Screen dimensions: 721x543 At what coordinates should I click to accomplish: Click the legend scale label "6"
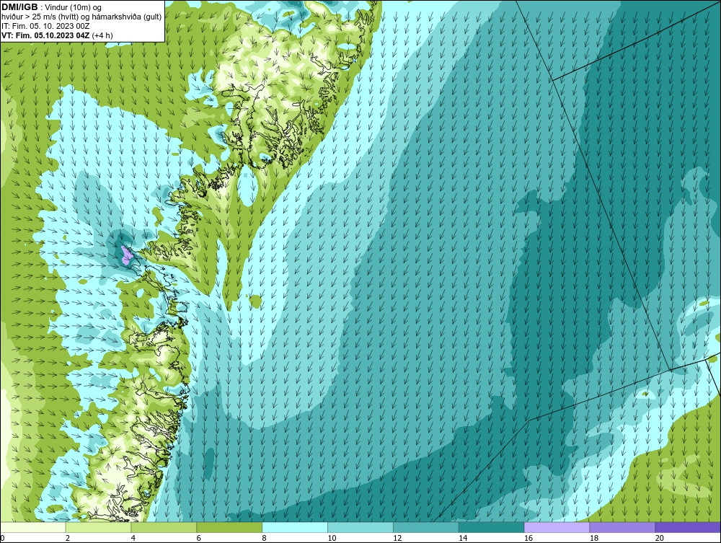[199, 538]
